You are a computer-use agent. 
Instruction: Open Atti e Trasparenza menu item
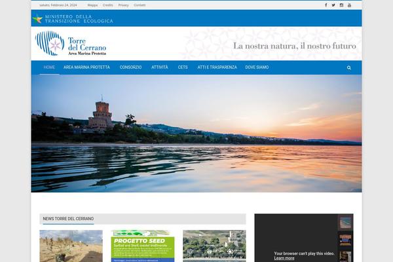(217, 67)
